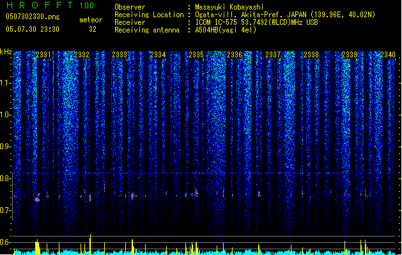This screenshot has width=402, height=255.
Task: Click location text Ogata-vill. Akita-Pref. JAPAN
Action: tap(251, 15)
